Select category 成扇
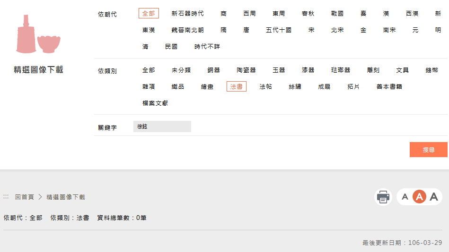This screenshot has height=252, width=449. [x=324, y=86]
